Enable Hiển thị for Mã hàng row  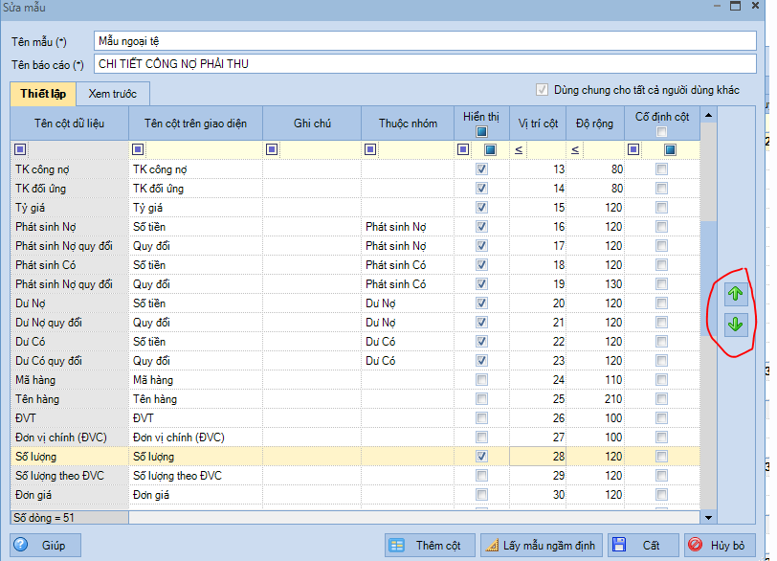481,380
